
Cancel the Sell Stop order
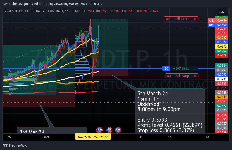pyautogui.click(x=195, y=76)
